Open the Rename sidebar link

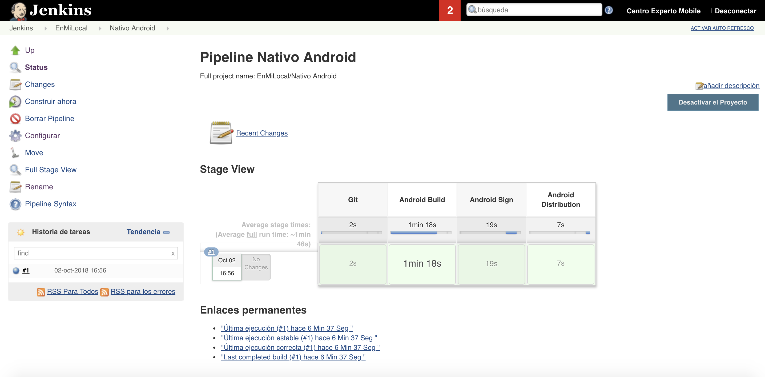click(x=39, y=187)
